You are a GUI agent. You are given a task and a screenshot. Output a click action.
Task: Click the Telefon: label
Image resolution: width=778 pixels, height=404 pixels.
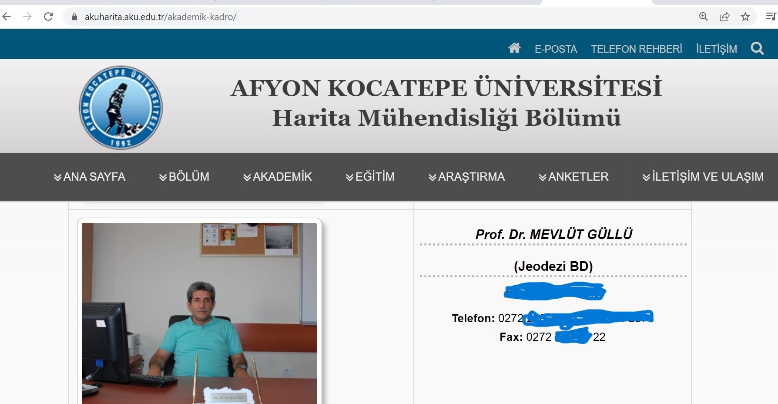point(473,318)
